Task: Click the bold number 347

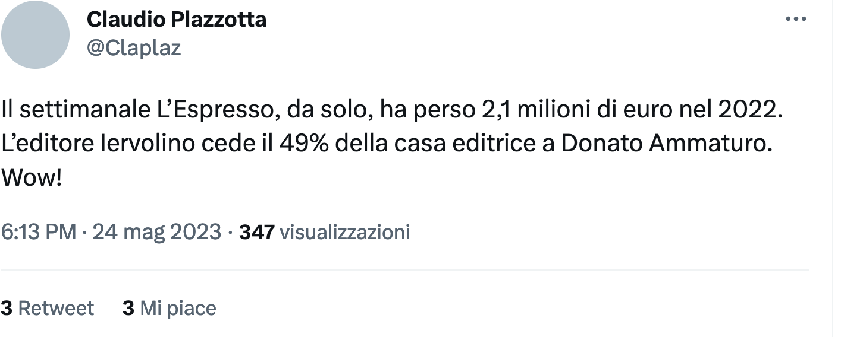Action: click(x=256, y=232)
